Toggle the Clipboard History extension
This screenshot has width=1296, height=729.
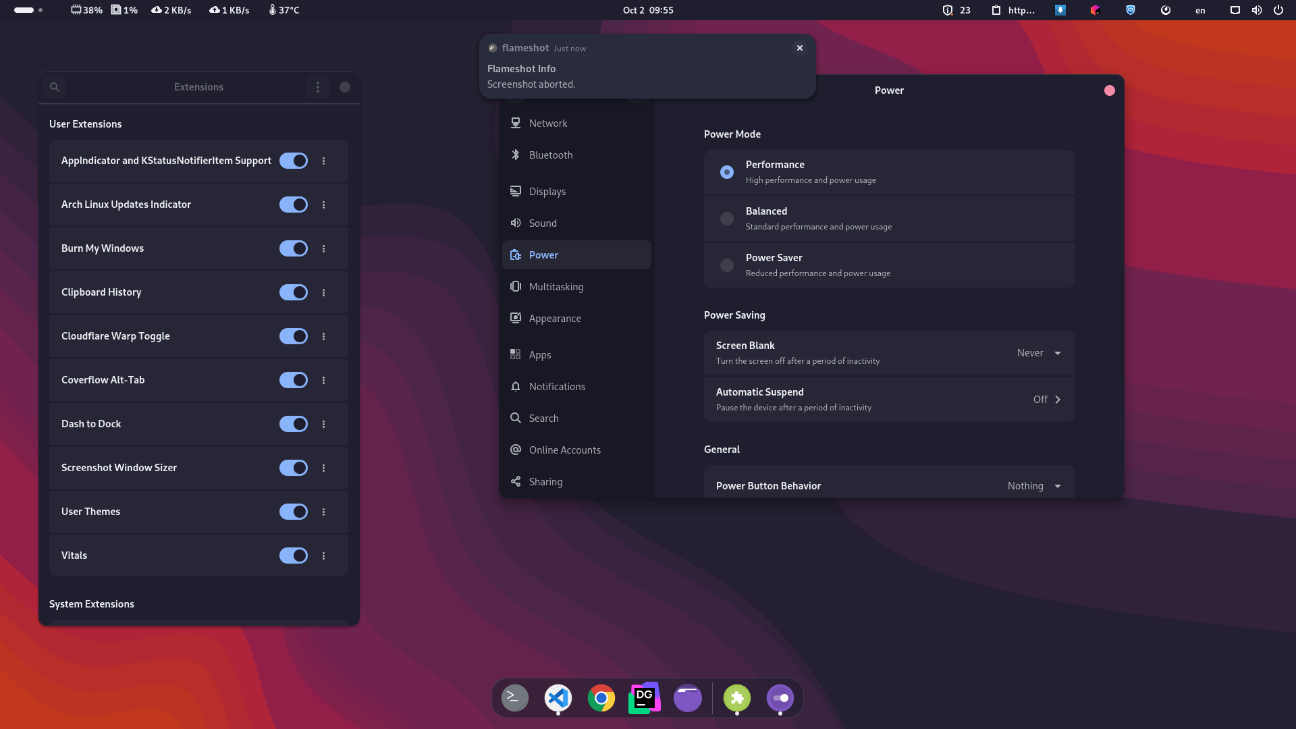click(x=293, y=292)
